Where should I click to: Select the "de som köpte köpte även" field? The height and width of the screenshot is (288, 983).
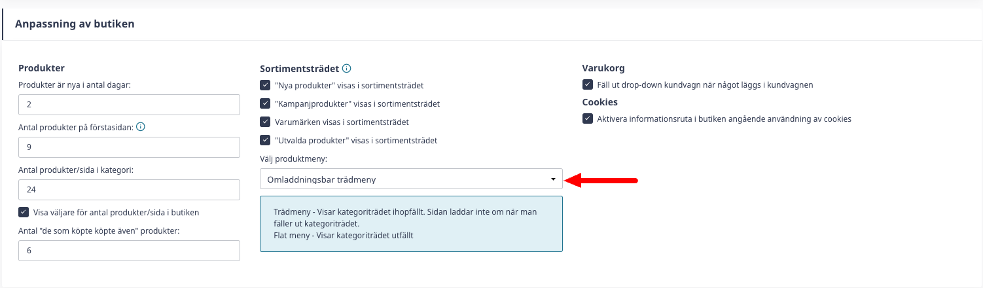(x=129, y=251)
